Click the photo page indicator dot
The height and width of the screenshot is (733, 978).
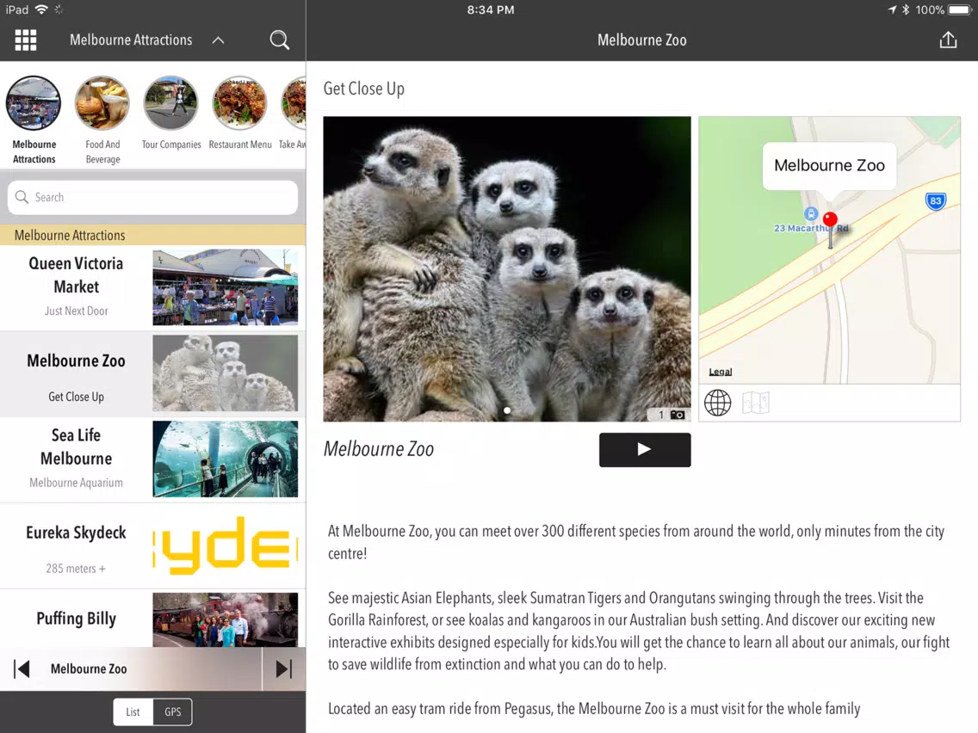pyautogui.click(x=507, y=410)
